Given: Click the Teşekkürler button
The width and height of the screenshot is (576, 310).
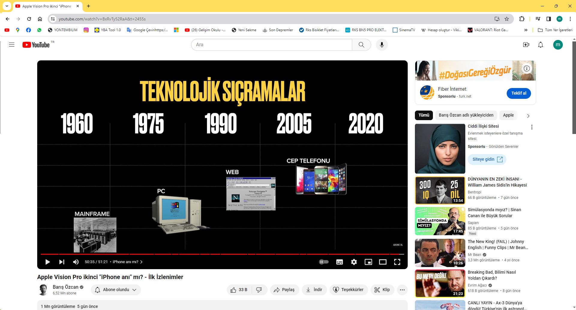Looking at the screenshot, I should tap(349, 290).
